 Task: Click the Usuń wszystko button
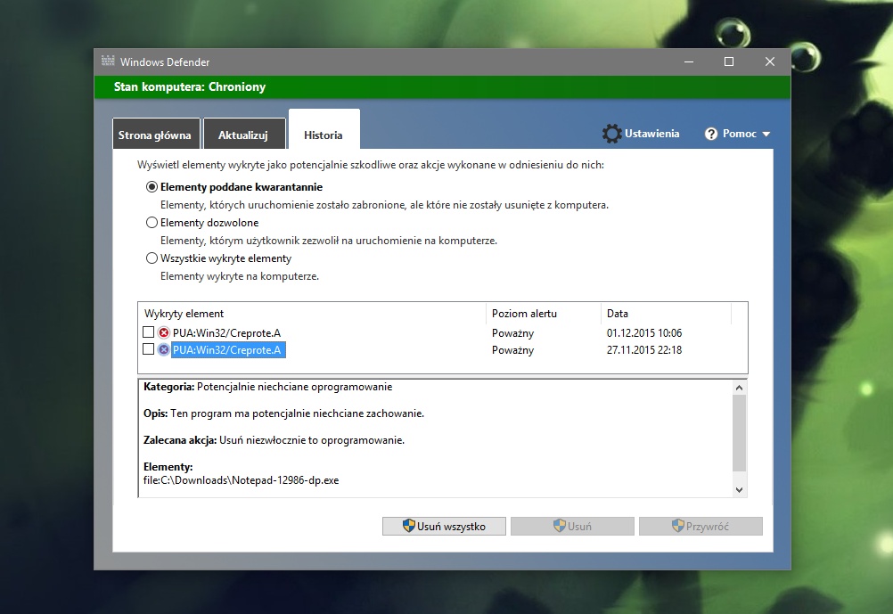[443, 526]
